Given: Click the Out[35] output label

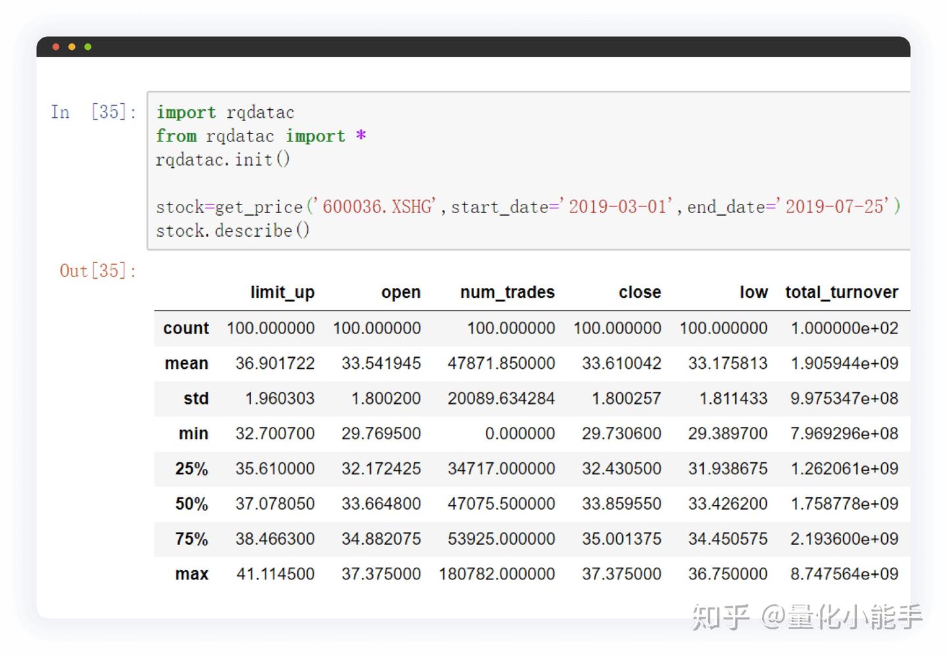Looking at the screenshot, I should click(x=96, y=270).
